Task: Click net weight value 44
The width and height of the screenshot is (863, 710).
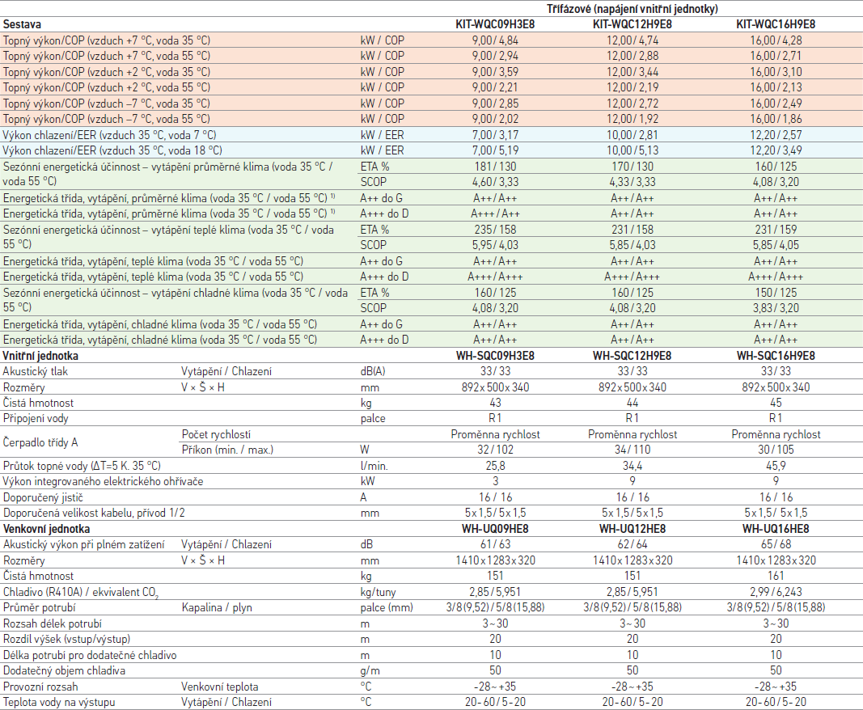Action: point(632,403)
